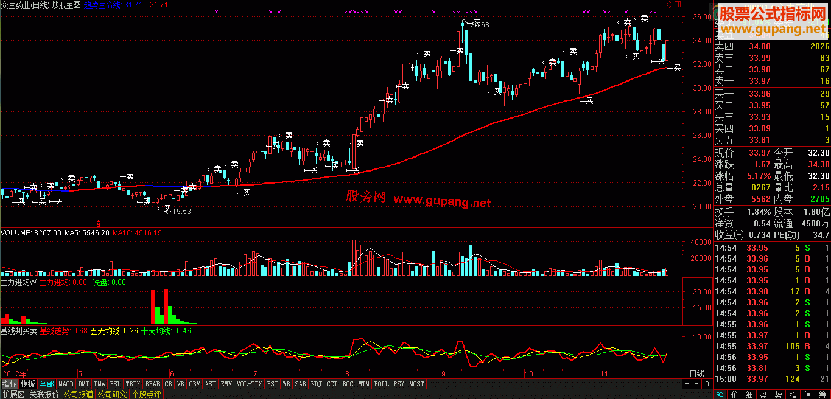This screenshot has height=399, width=831.
Task: Click the 买五 33.81 bid row
Action: click(772, 140)
